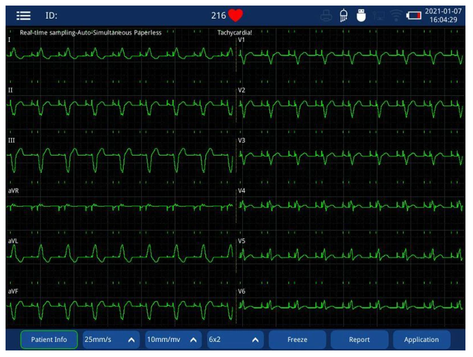Click the heart rate value 216
473x357 pixels.
(219, 15)
